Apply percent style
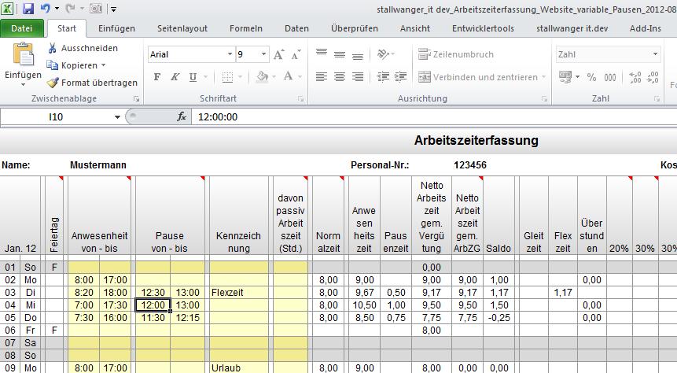677x373 pixels. tap(591, 77)
